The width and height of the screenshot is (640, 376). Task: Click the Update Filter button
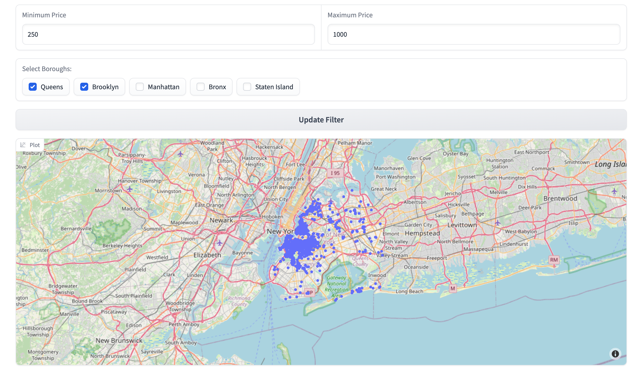321,120
